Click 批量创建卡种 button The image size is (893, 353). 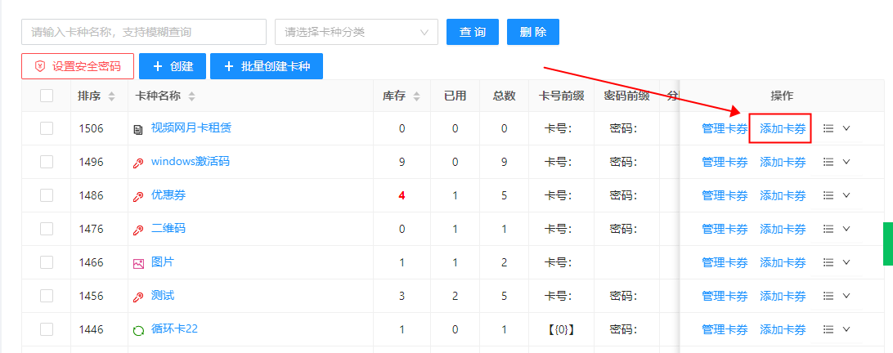[x=267, y=66]
